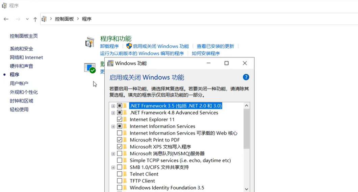Enable the SMB 1.0/CIFS checkbox
358x192 pixels.
pyautogui.click(x=120, y=167)
